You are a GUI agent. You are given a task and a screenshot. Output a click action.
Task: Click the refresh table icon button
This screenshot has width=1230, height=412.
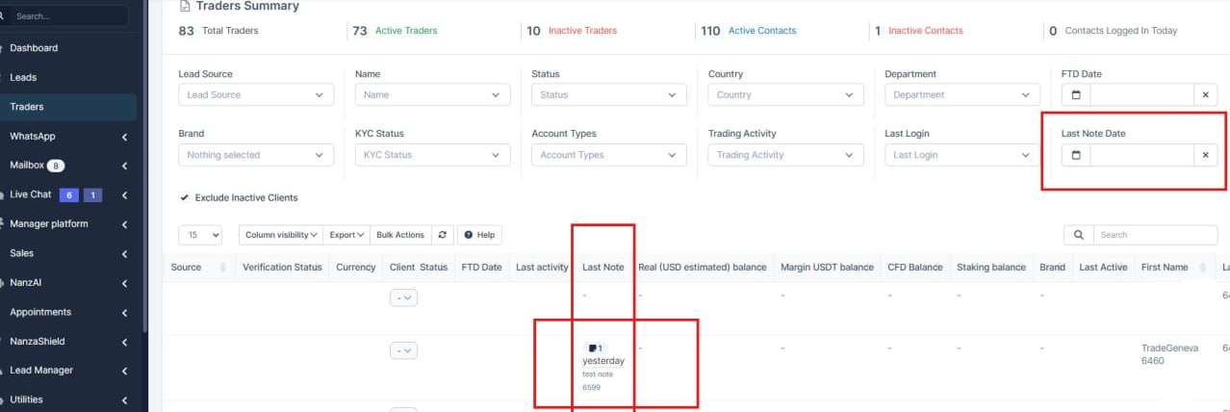point(443,235)
